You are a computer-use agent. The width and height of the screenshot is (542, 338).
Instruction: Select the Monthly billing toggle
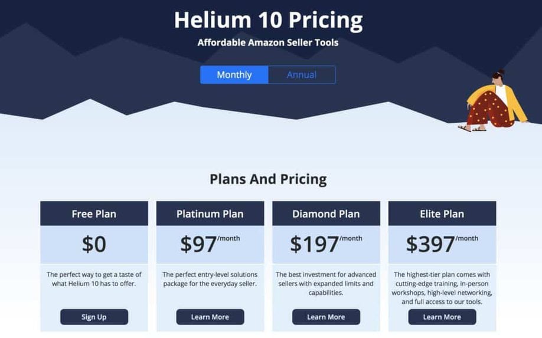click(x=234, y=74)
